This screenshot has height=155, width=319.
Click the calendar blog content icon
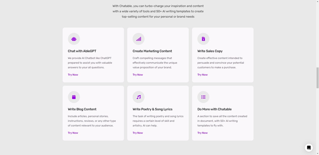coord(74,97)
